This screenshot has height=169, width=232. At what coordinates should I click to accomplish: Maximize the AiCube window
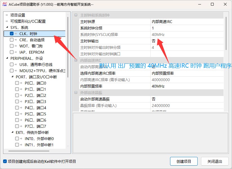[212, 4]
